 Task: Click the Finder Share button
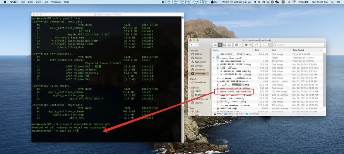click(x=256, y=45)
